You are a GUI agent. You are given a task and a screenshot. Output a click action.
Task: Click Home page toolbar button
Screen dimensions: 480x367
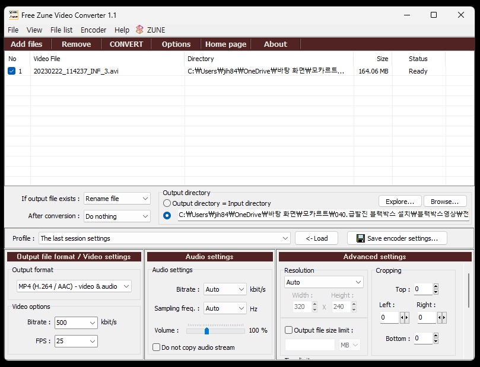[226, 44]
